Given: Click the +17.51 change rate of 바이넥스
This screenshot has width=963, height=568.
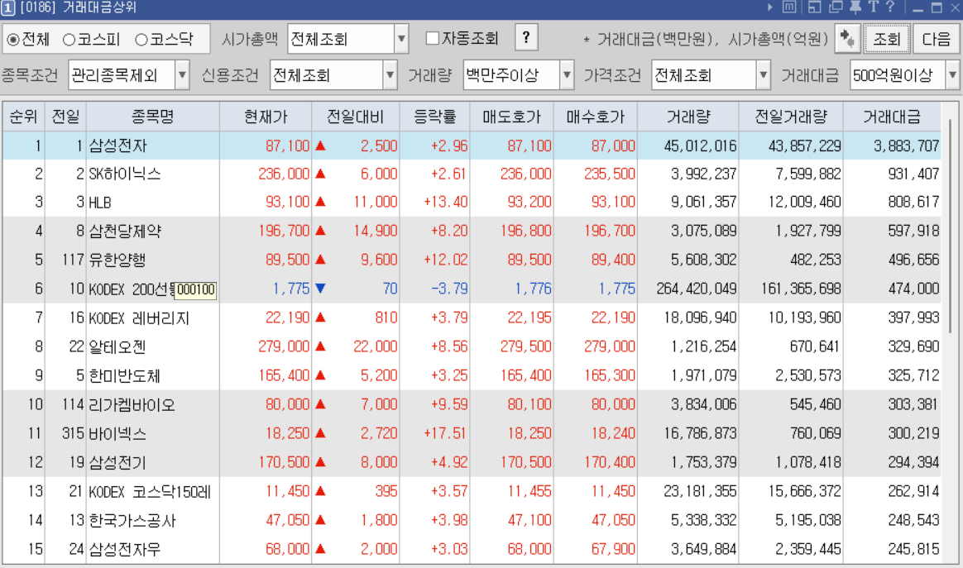Looking at the screenshot, I should (445, 433).
